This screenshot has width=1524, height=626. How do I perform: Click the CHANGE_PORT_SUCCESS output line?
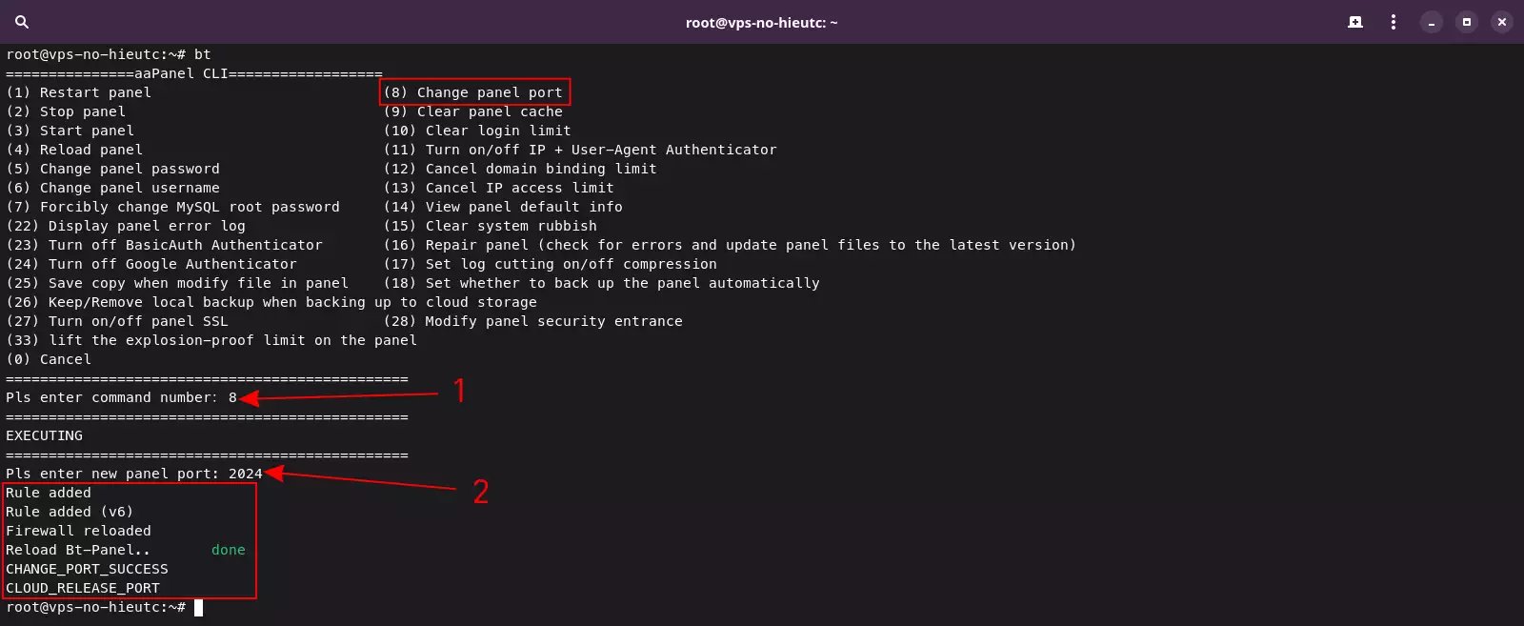(87, 569)
